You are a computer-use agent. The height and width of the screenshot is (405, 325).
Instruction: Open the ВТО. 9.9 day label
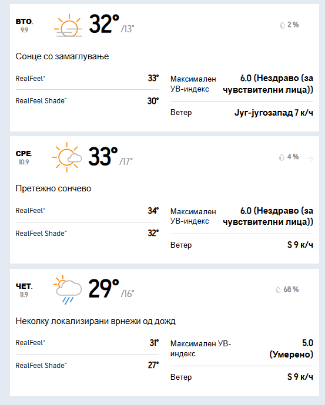point(24,25)
